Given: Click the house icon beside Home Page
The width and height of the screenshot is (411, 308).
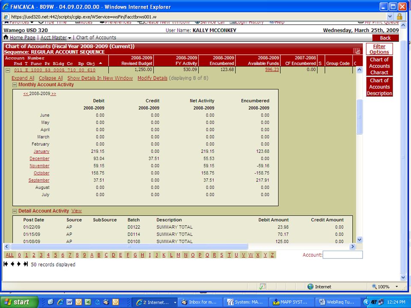Looking at the screenshot, I should [x=6, y=38].
